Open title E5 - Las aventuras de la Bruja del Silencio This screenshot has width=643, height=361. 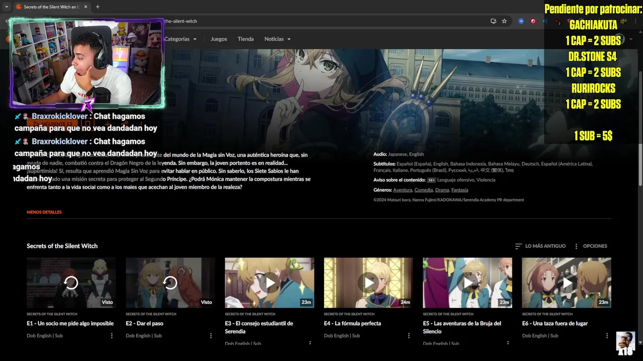coord(462,327)
